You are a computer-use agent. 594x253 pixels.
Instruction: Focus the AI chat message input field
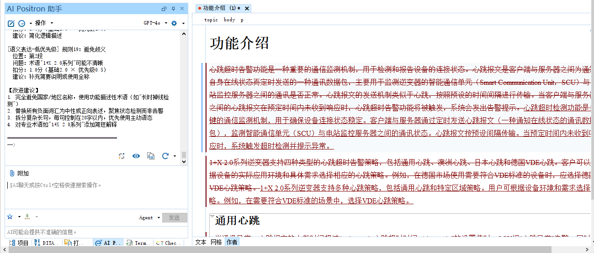pyautogui.click(x=96, y=195)
